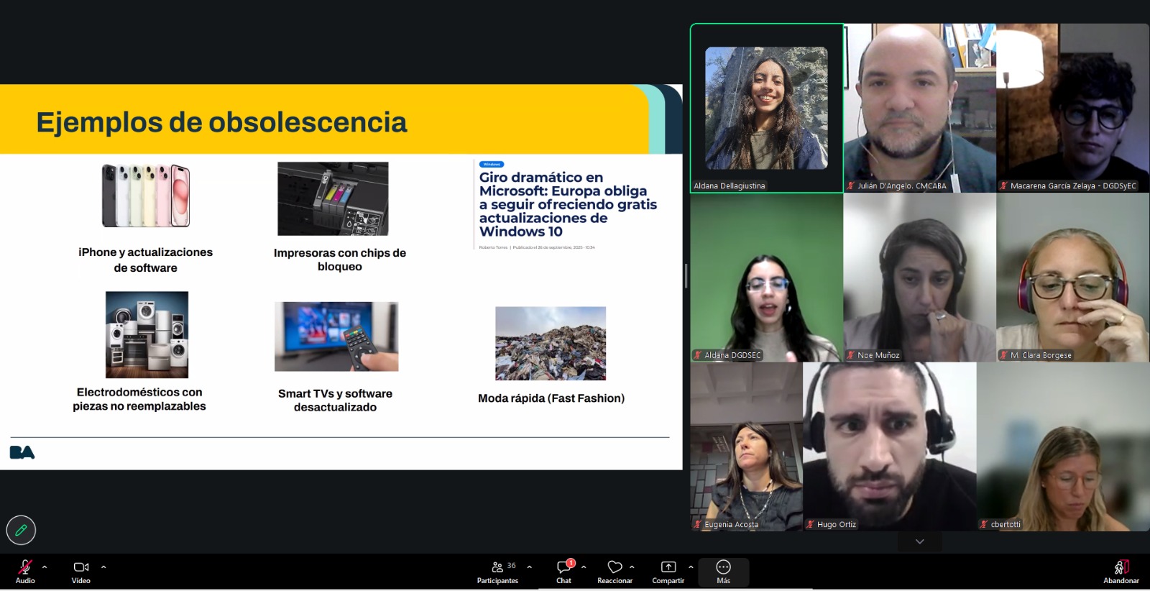Click the down chevron below the video gallery

tap(919, 542)
